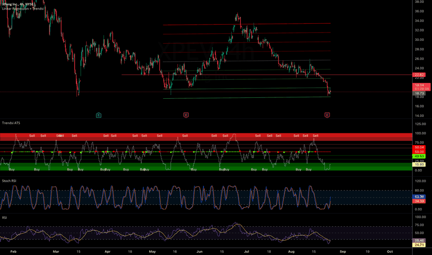Open the red earnings marker in late August
This screenshot has height=255, width=432.
[x=327, y=115]
